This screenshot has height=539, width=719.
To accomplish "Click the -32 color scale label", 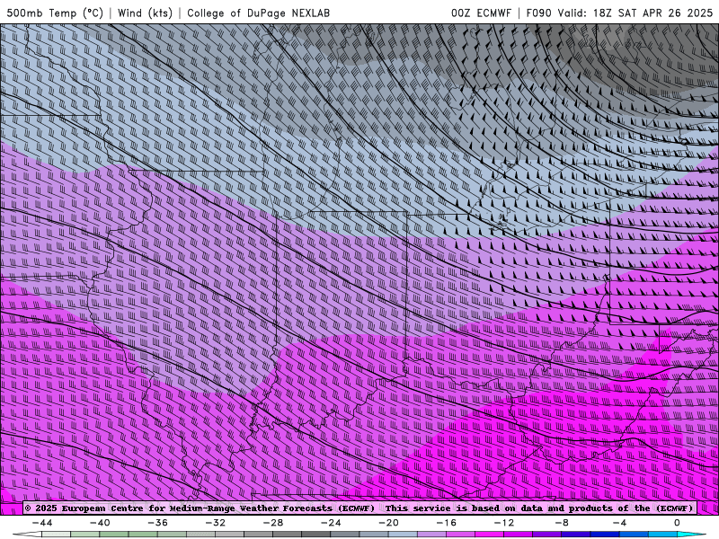I will [x=215, y=523].
